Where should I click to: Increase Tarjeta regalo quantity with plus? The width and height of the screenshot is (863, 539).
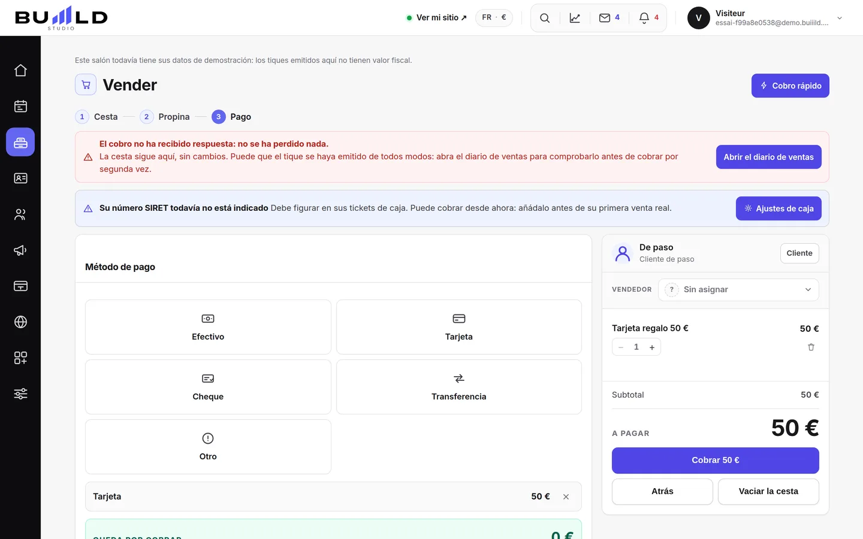[x=652, y=347]
